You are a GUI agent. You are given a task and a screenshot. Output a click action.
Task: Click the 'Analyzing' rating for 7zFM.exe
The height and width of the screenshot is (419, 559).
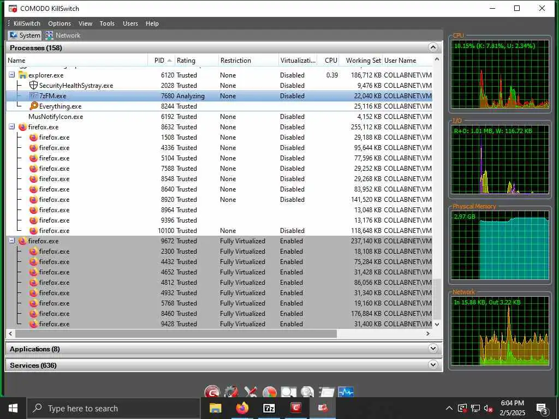pyautogui.click(x=191, y=96)
